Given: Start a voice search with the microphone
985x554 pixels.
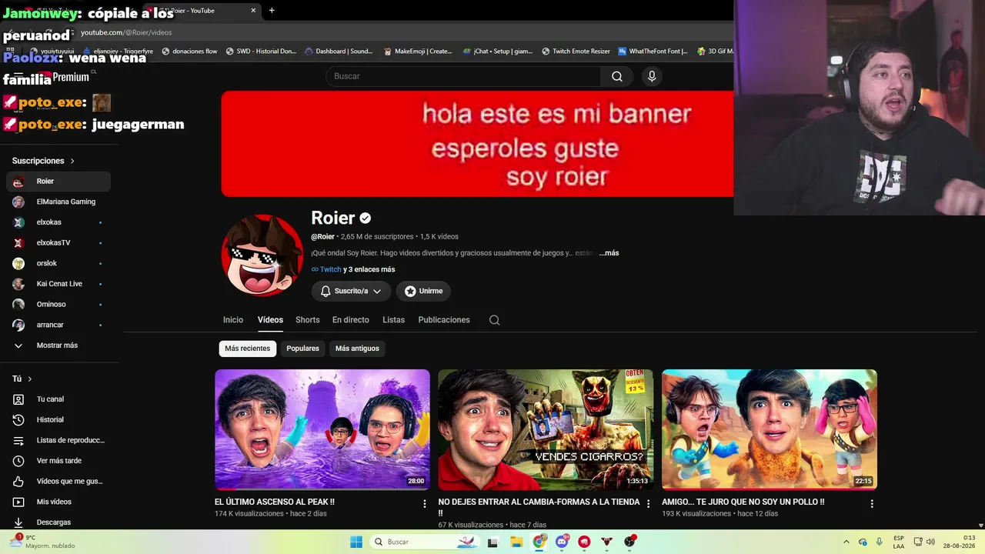Looking at the screenshot, I should tap(652, 76).
